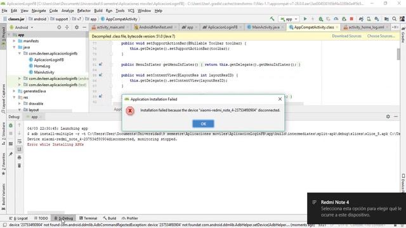406x228 pixels.
Task: Expand the generatedJava folder
Action: coord(14,91)
